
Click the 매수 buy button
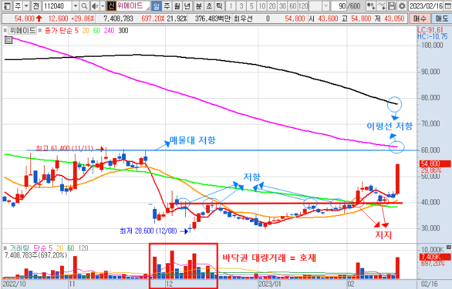(x=420, y=19)
